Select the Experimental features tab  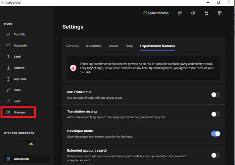157,46
